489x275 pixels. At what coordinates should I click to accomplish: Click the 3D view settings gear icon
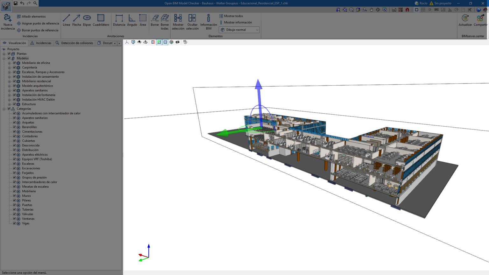[x=185, y=42]
